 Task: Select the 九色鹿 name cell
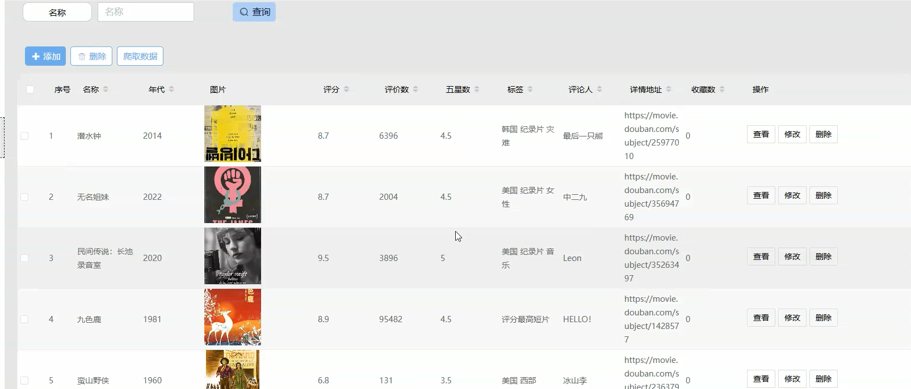coord(89,319)
